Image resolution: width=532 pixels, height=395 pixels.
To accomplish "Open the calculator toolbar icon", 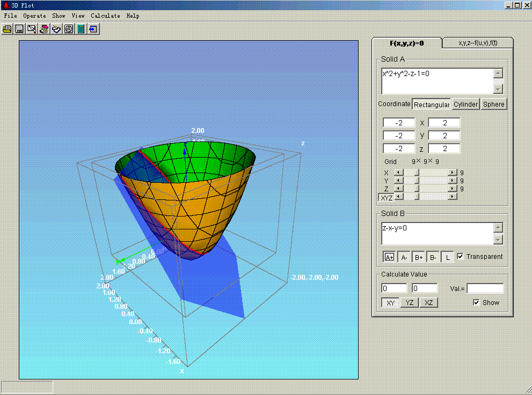I will 81,29.
